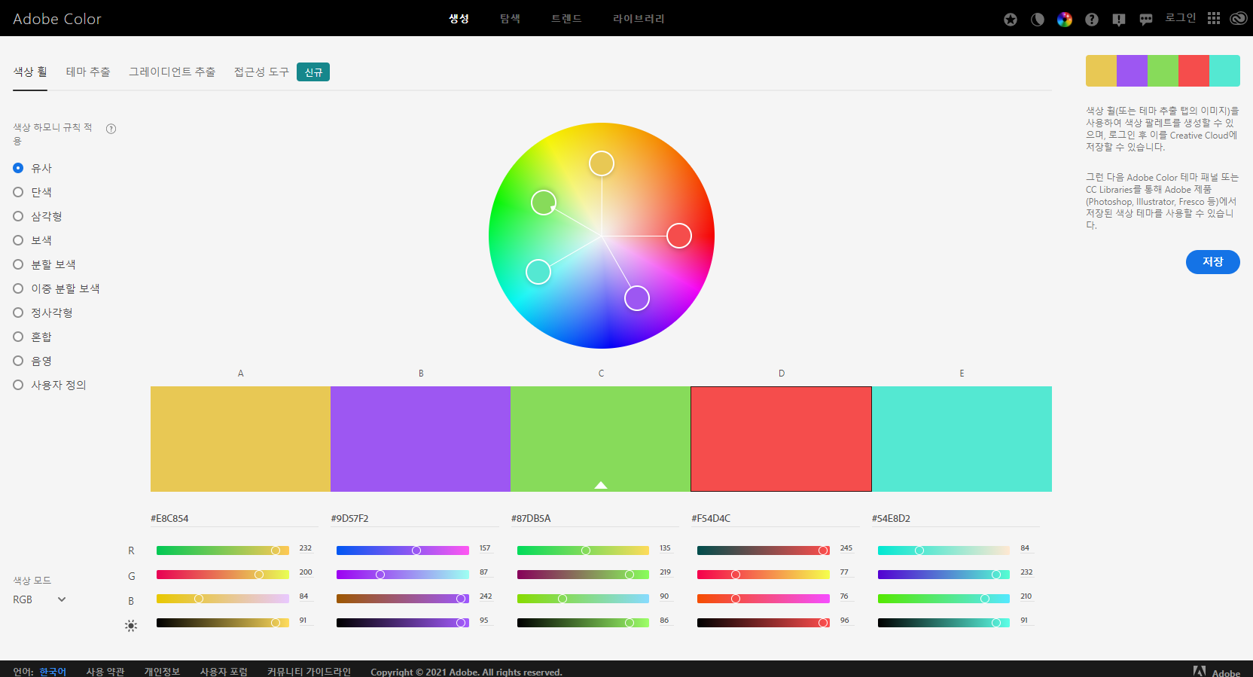Select the 단색 harmony rule
The image size is (1253, 677).
pyautogui.click(x=33, y=192)
